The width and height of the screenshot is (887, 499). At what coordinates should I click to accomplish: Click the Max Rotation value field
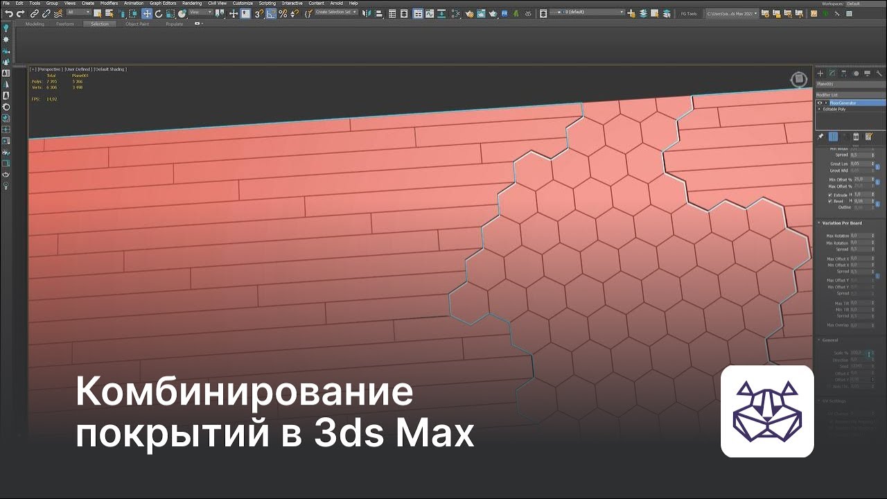[861, 236]
